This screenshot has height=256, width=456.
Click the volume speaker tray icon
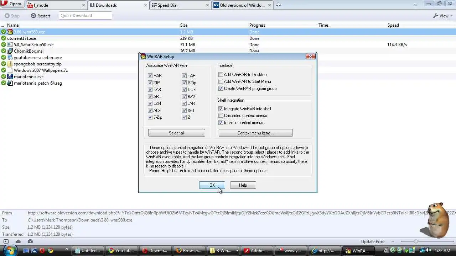429,251
